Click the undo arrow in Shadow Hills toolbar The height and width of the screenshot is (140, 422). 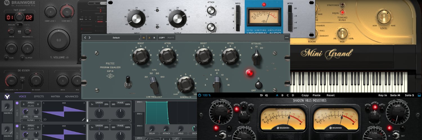tap(261, 95)
